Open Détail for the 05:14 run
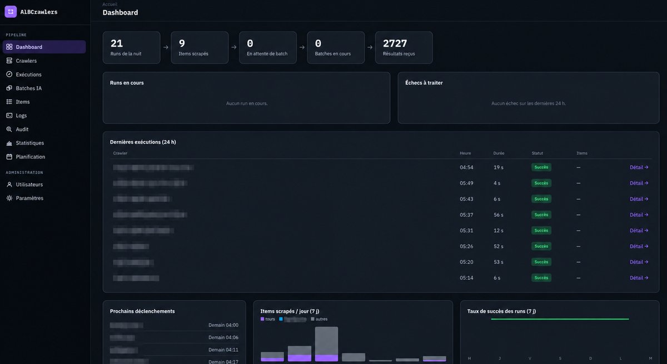 click(x=639, y=278)
